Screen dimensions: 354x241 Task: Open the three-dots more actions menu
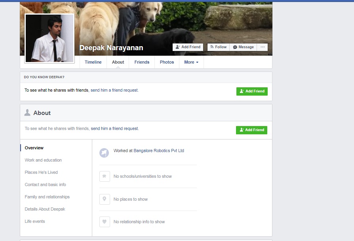click(x=263, y=47)
